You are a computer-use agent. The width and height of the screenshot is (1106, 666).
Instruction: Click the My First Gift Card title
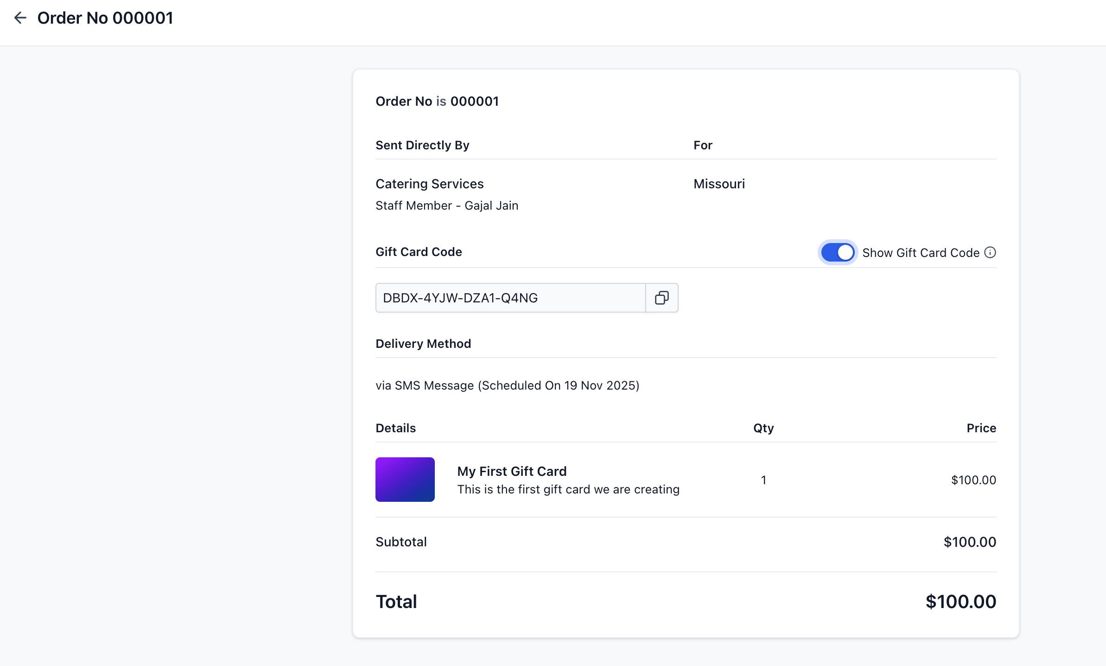click(512, 471)
